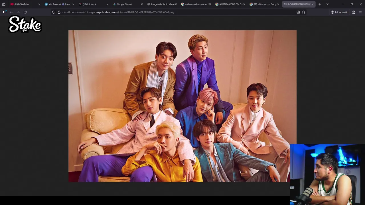Switch to Imagen de Sadio Mané tab
The height and width of the screenshot is (205, 365).
[x=162, y=4]
